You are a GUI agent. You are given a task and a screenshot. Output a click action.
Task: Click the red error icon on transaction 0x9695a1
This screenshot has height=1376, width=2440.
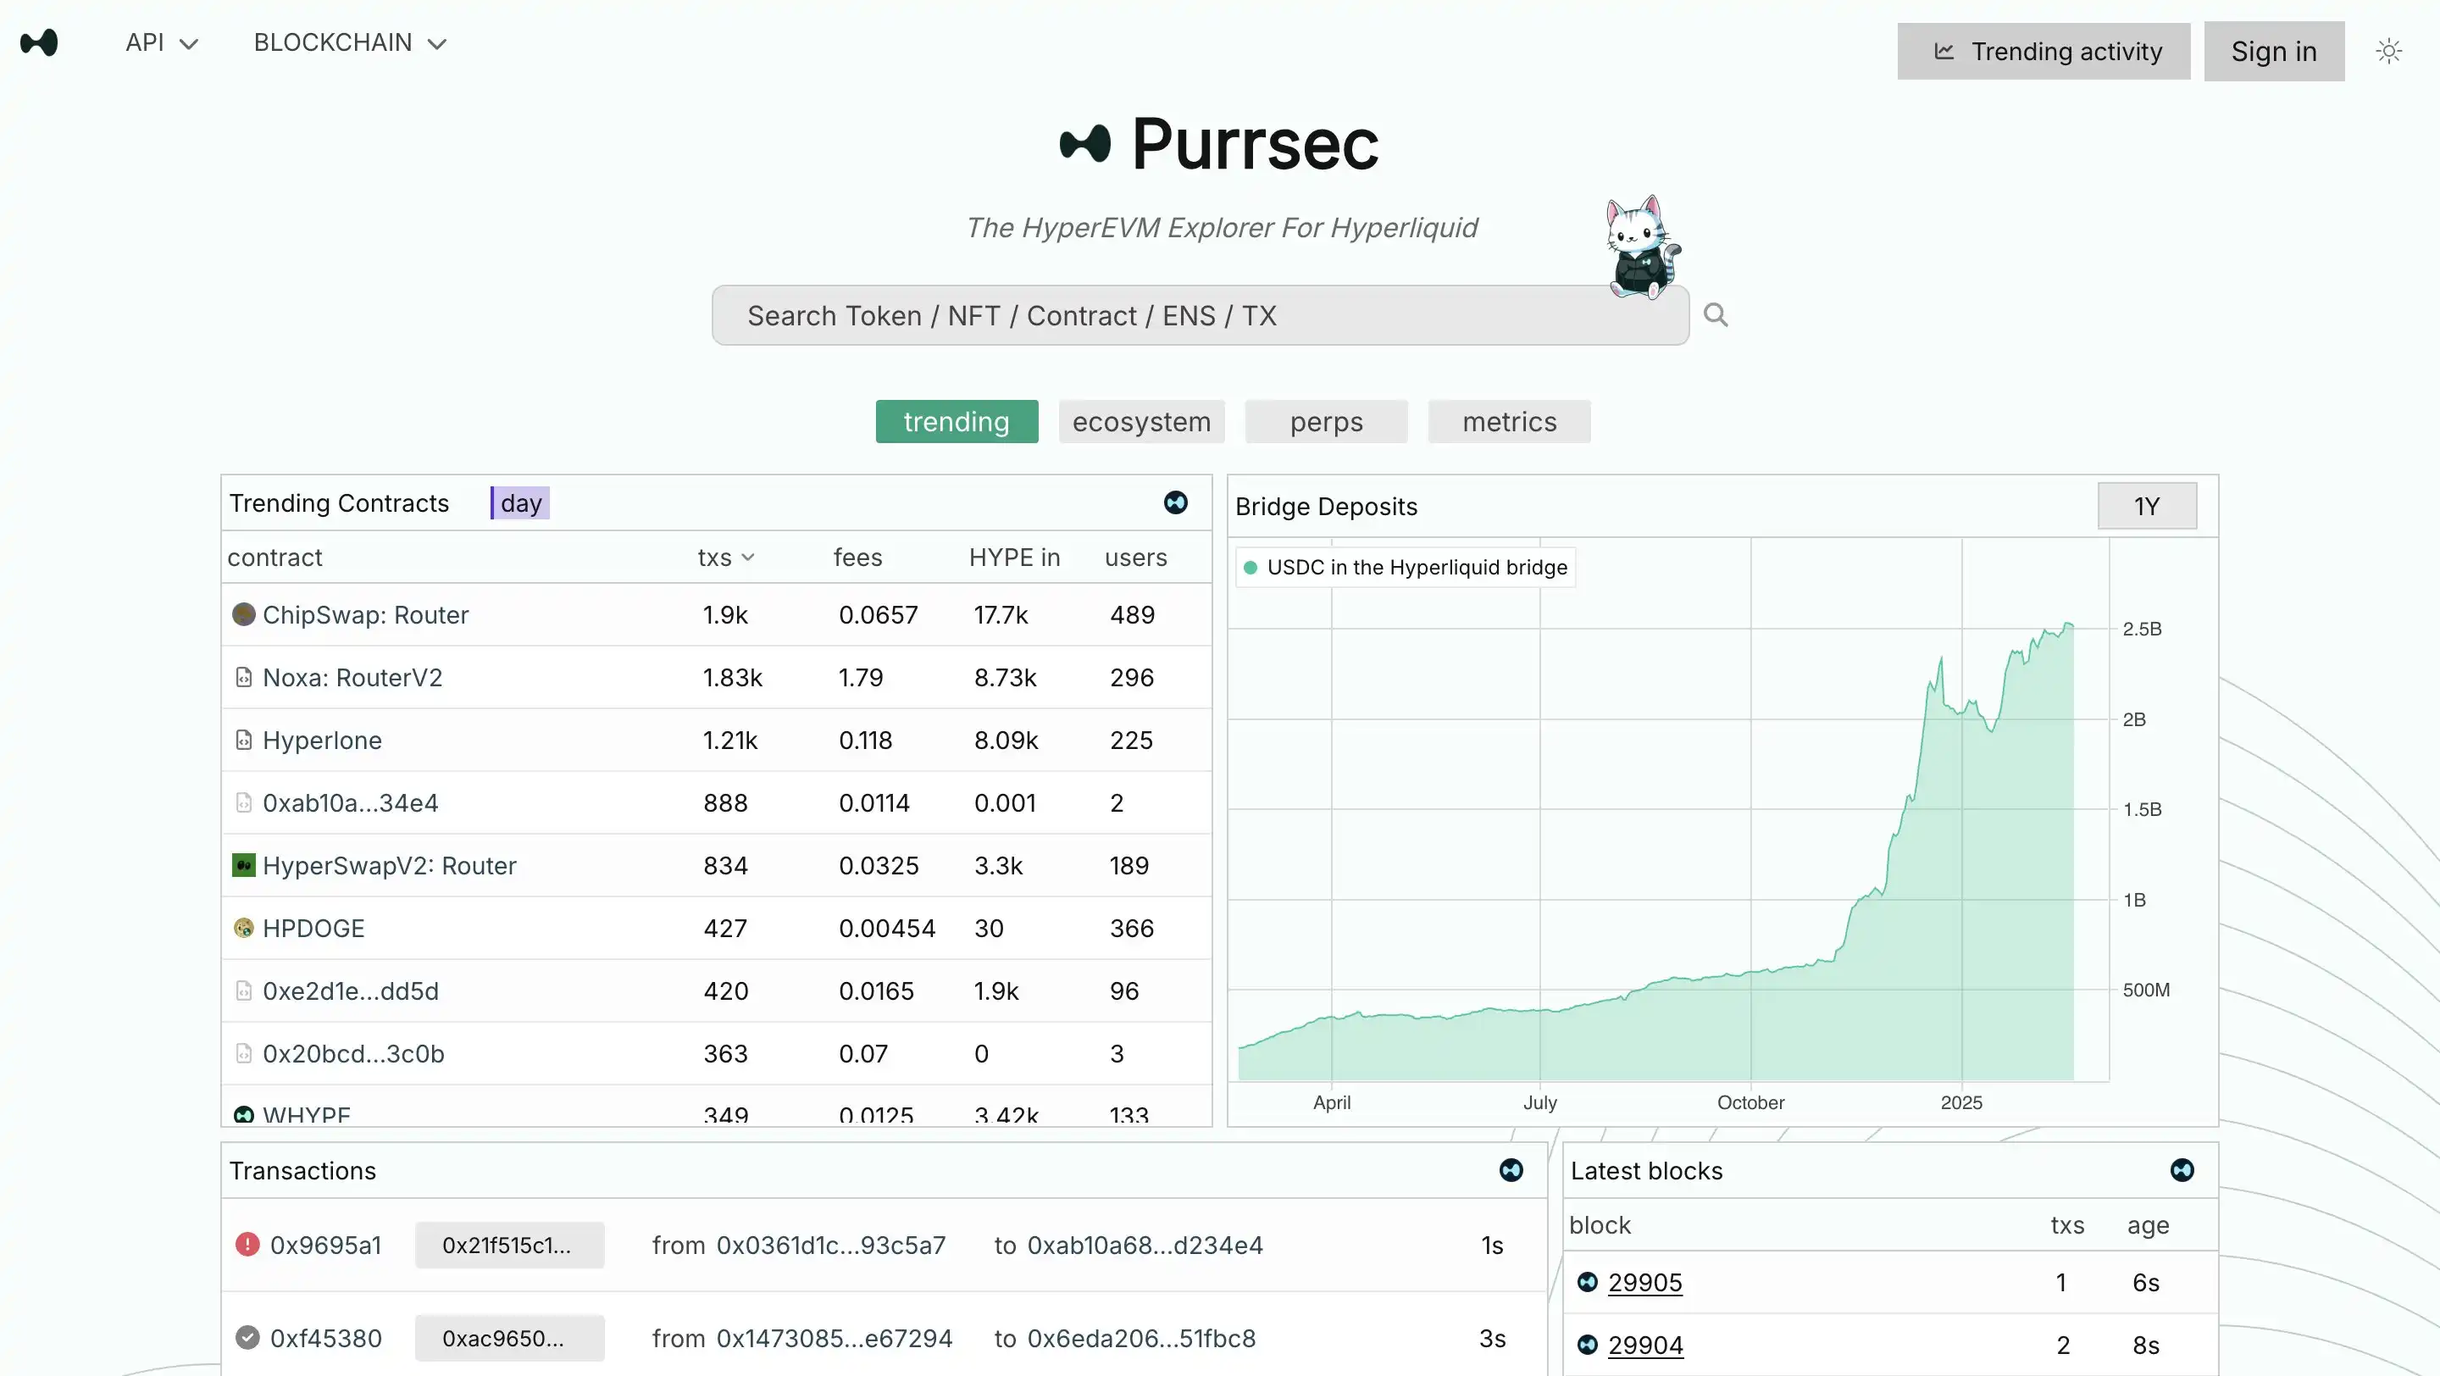point(247,1245)
